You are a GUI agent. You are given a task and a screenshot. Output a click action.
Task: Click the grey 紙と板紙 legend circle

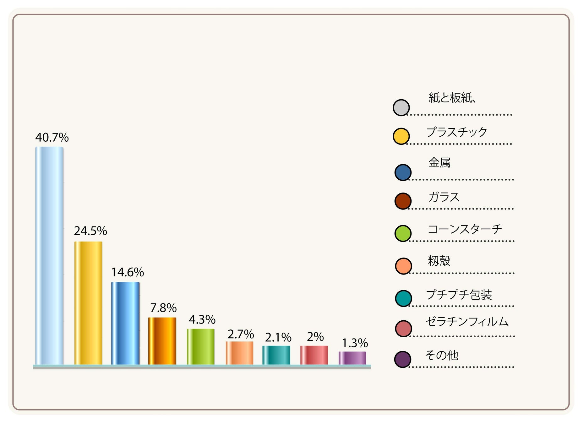[x=401, y=108]
